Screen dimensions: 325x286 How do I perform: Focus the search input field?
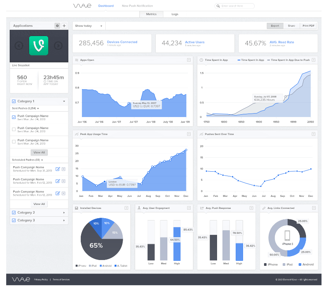pos(235,6)
